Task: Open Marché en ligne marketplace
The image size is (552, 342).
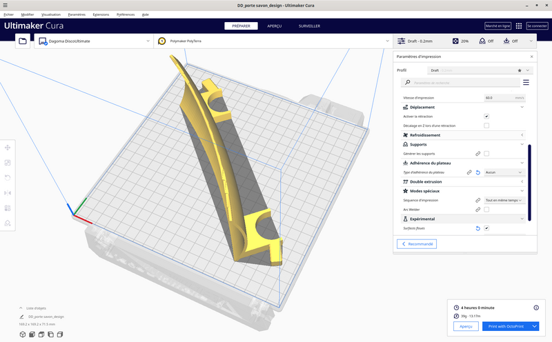Action: tap(497, 26)
